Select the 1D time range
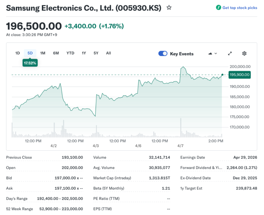 click(18, 53)
